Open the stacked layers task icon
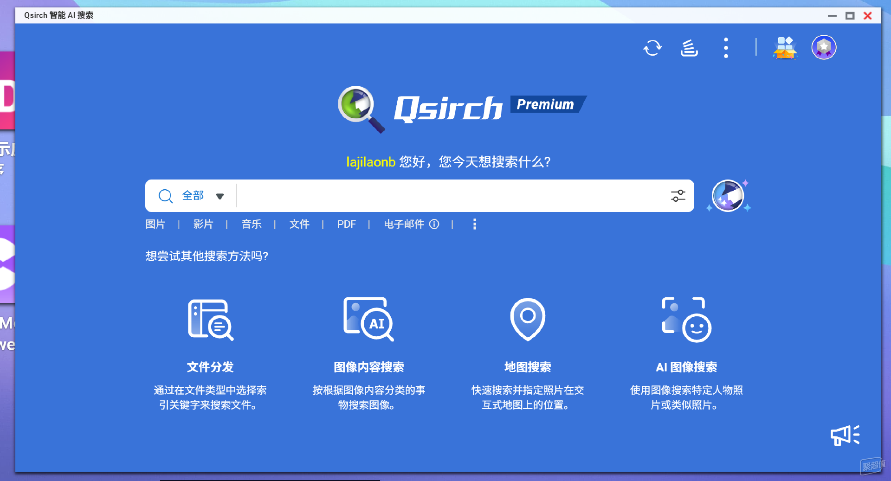Viewport: 891px width, 481px height. point(689,48)
